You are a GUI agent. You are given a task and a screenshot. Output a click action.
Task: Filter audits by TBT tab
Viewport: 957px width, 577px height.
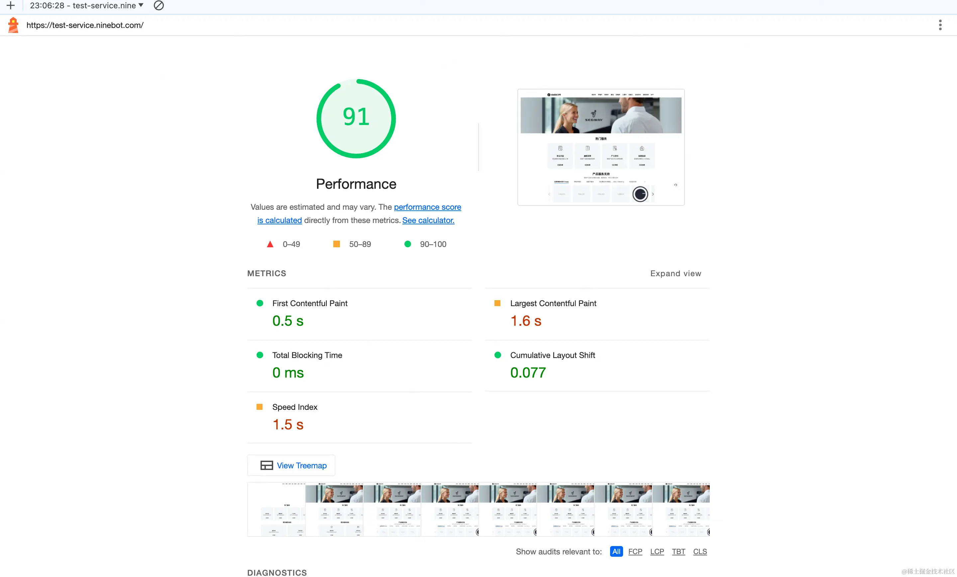coord(678,551)
